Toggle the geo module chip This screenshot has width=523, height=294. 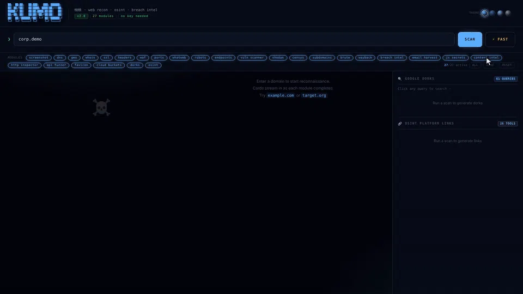[74, 58]
